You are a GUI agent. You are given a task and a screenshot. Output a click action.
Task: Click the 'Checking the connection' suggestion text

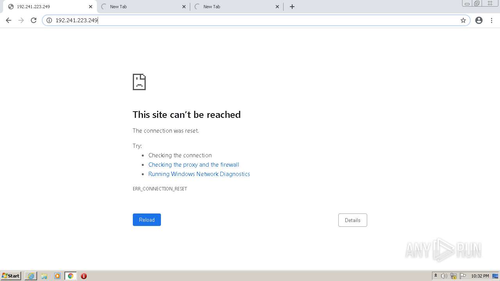(x=180, y=155)
